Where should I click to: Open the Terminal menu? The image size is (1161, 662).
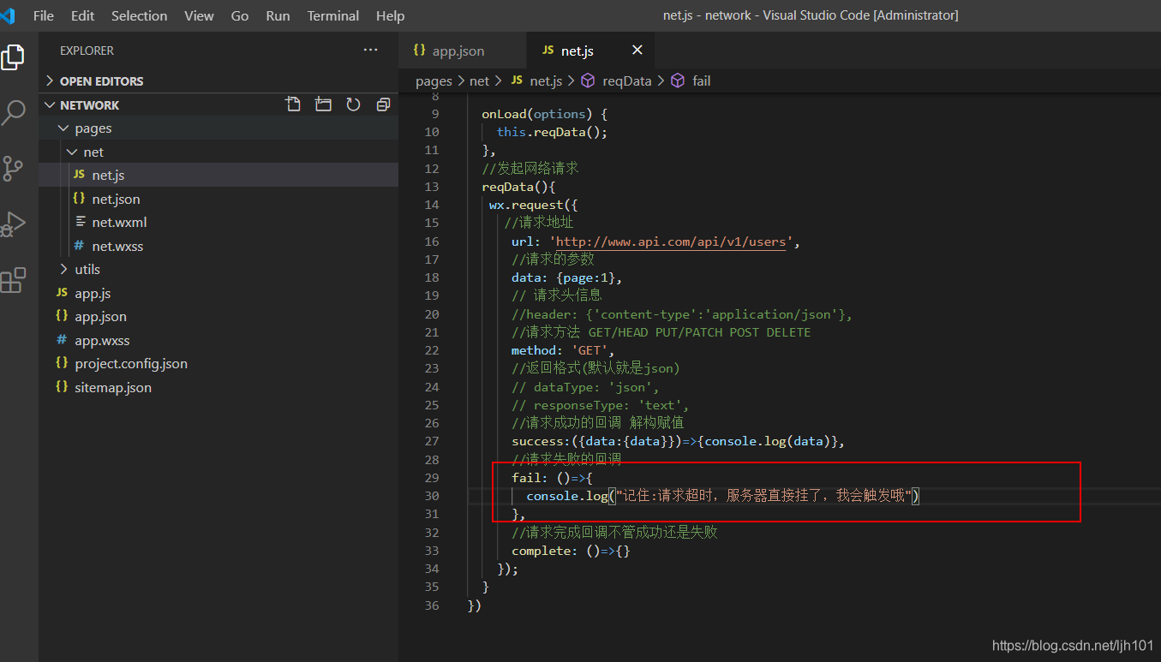click(333, 15)
